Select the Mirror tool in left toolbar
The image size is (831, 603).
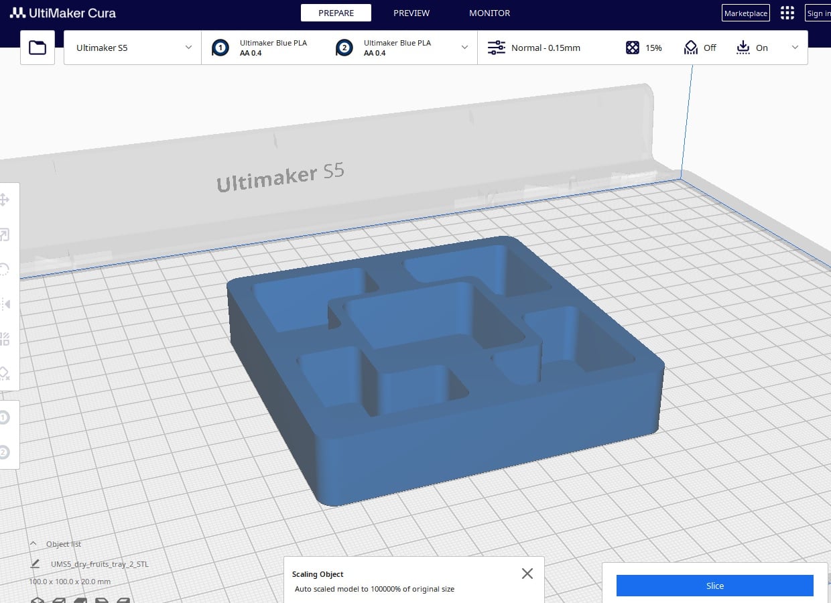point(4,304)
